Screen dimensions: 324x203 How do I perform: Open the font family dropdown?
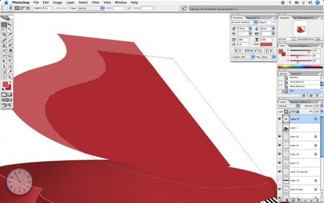coord(255,22)
